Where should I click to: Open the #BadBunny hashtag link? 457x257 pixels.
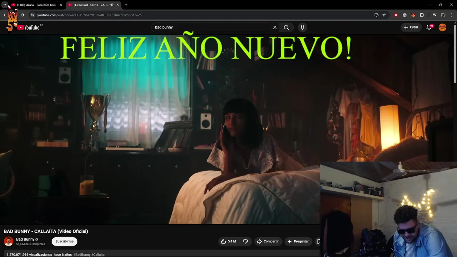coord(82,255)
